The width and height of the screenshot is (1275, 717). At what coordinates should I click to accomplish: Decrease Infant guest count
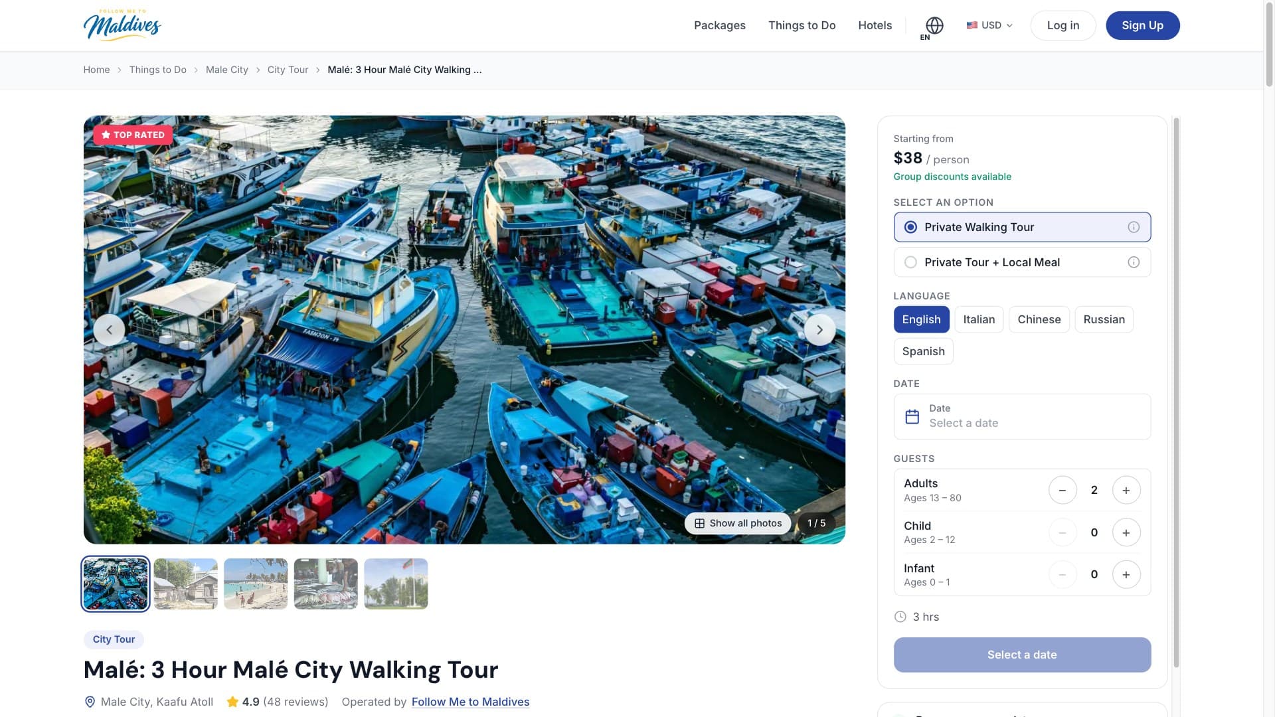coord(1062,574)
